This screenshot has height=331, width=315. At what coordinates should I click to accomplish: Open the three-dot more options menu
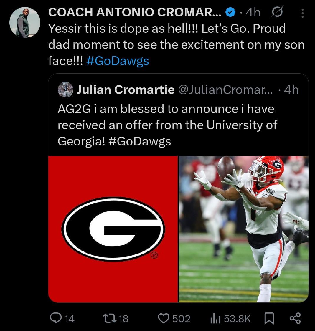coord(302,13)
